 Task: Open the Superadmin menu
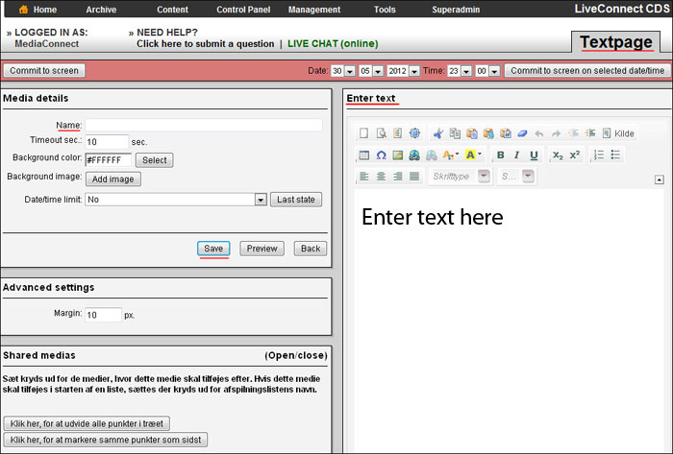coord(456,10)
